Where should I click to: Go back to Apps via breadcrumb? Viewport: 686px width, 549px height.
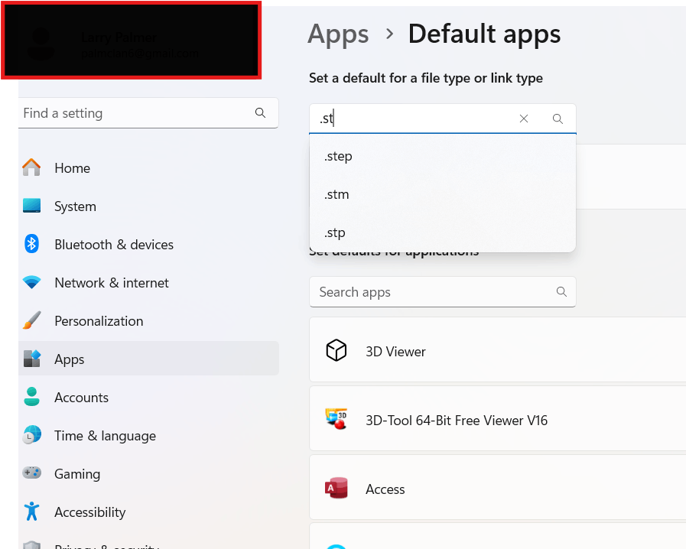point(338,34)
